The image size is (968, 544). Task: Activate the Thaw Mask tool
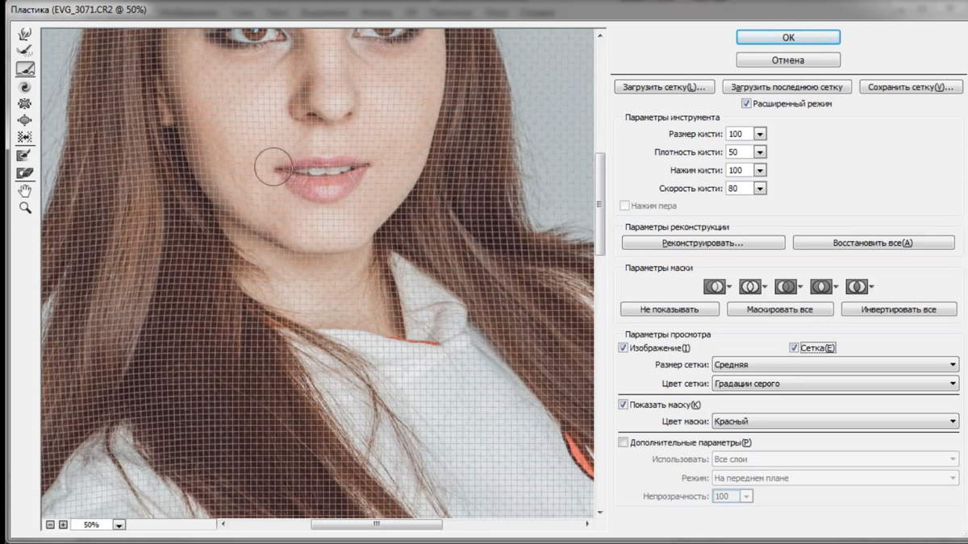pos(25,172)
